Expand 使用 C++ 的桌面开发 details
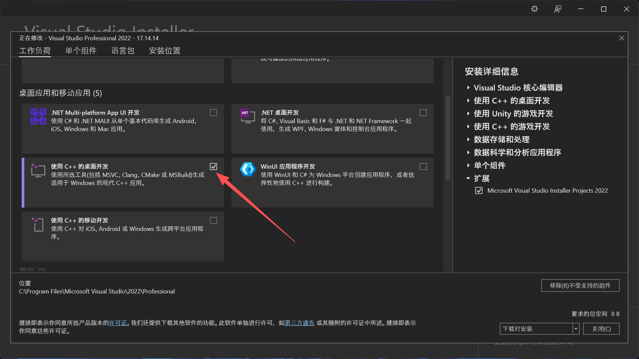Screen dimensions: 639x359 (468, 100)
